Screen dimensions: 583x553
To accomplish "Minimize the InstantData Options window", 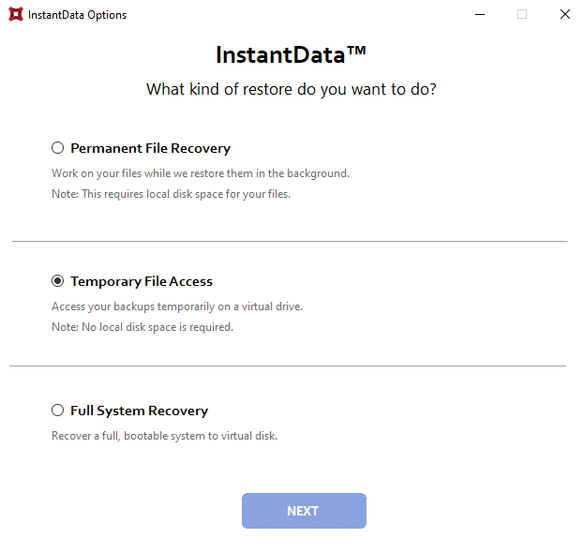I will pyautogui.click(x=480, y=14).
